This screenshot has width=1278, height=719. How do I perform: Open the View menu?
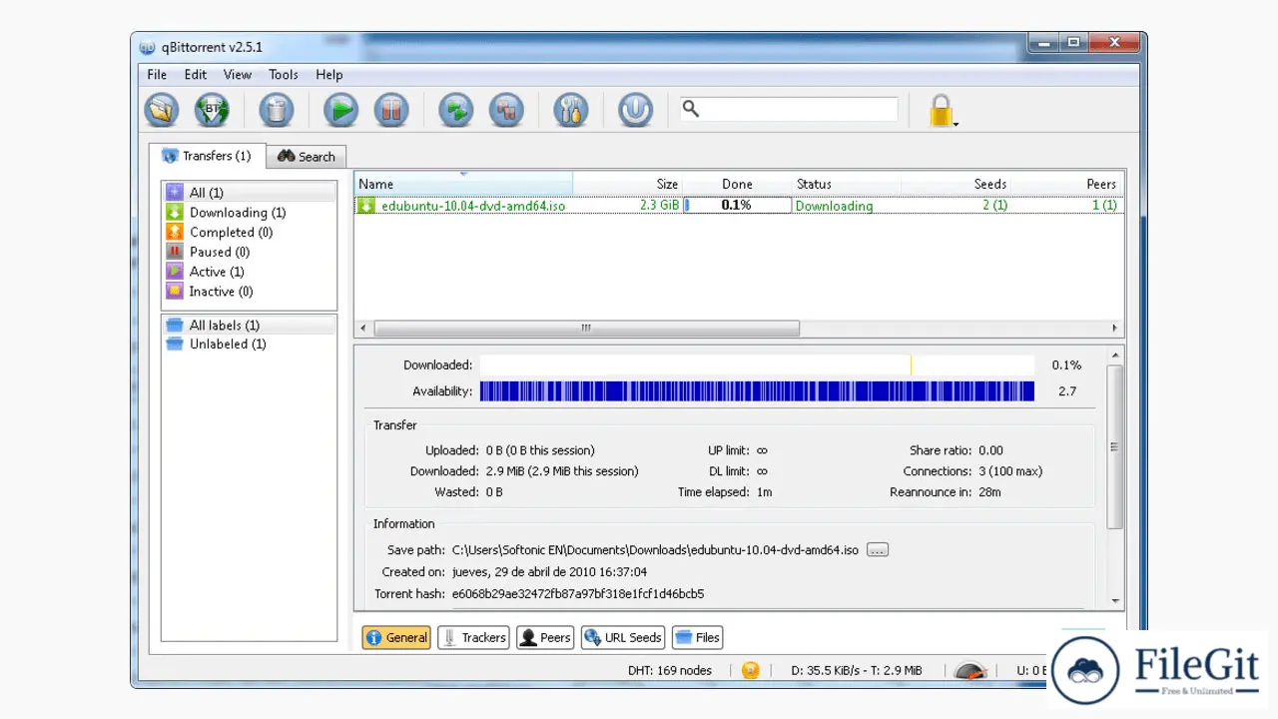[x=238, y=74]
